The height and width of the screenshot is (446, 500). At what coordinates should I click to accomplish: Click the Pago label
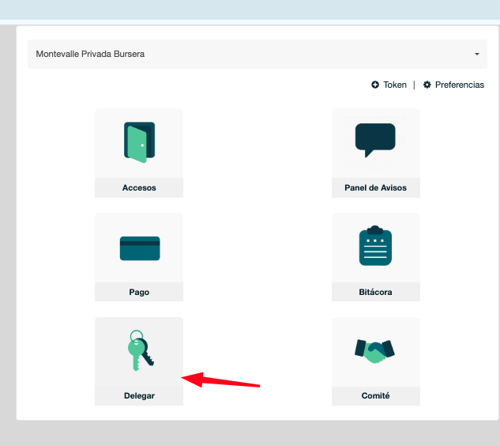coord(139,292)
